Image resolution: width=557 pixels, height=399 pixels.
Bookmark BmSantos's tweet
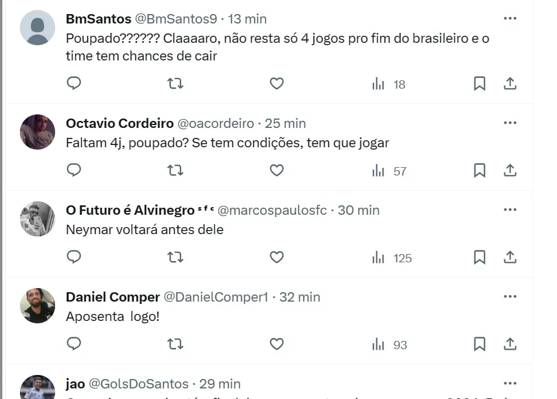point(480,84)
